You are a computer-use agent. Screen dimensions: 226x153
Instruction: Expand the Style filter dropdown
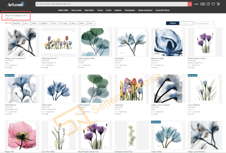click(74, 23)
